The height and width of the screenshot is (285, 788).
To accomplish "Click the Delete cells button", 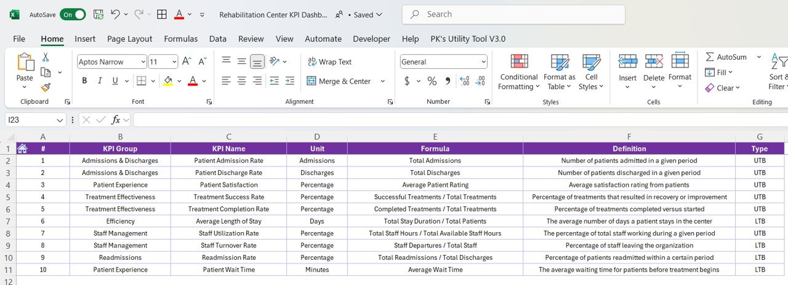I will pyautogui.click(x=654, y=71).
